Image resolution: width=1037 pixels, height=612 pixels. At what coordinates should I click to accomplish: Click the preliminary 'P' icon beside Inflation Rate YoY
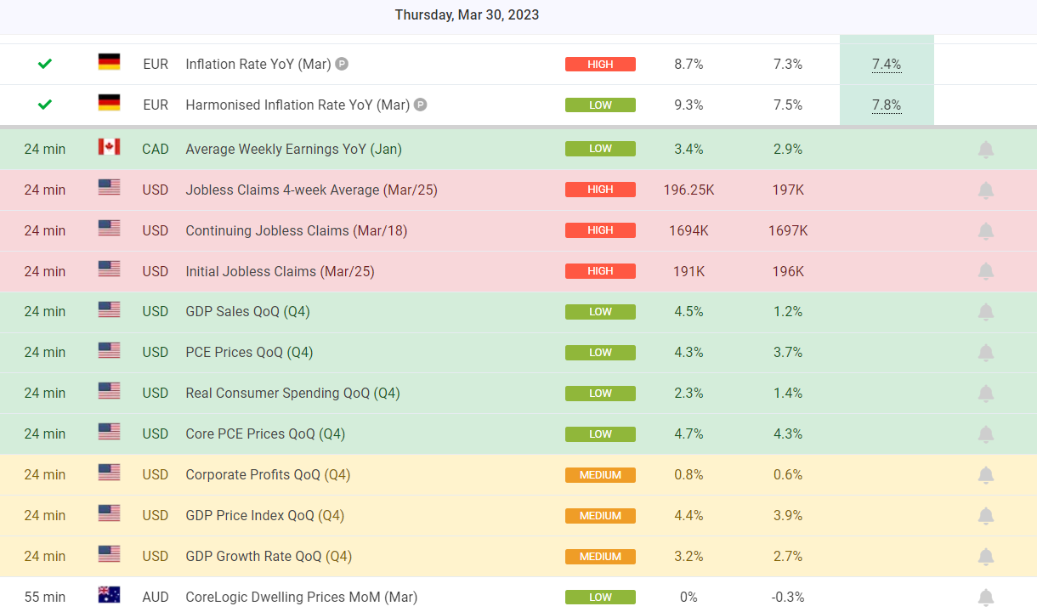coord(342,64)
